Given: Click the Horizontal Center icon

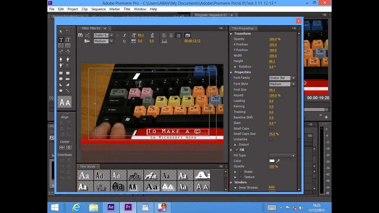Looking at the screenshot, I should 69,147.
